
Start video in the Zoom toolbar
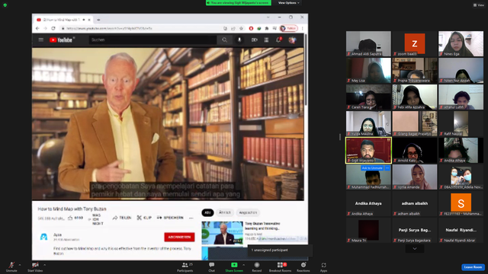[35, 266]
